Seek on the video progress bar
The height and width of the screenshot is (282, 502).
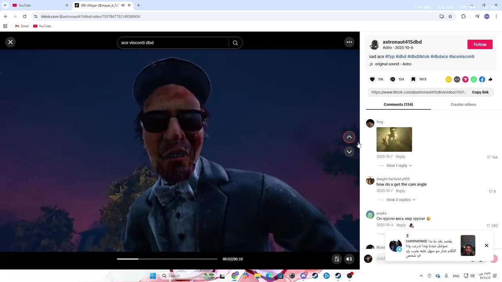point(167,259)
